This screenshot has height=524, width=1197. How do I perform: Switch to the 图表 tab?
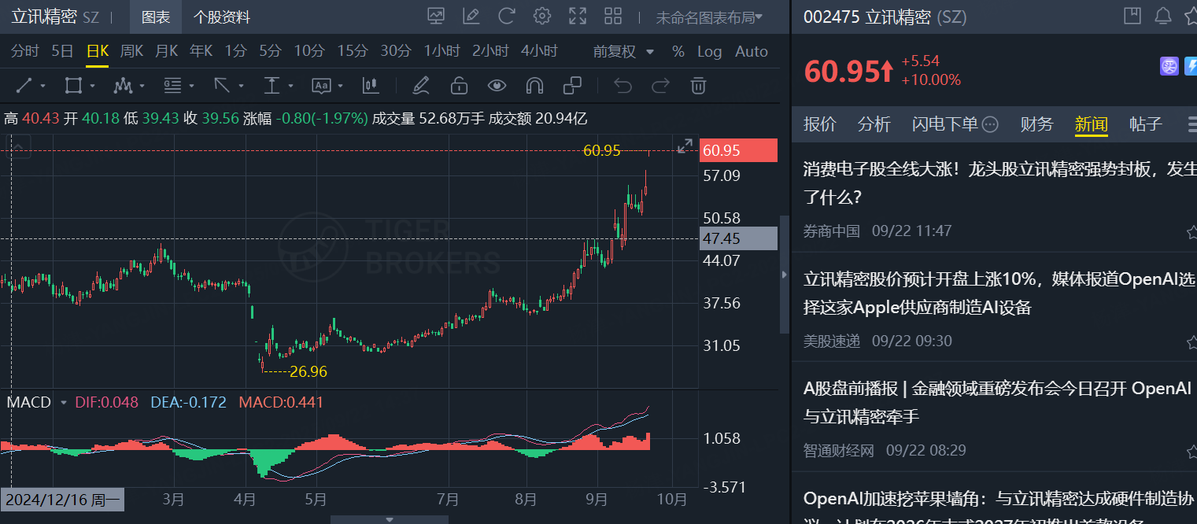156,17
